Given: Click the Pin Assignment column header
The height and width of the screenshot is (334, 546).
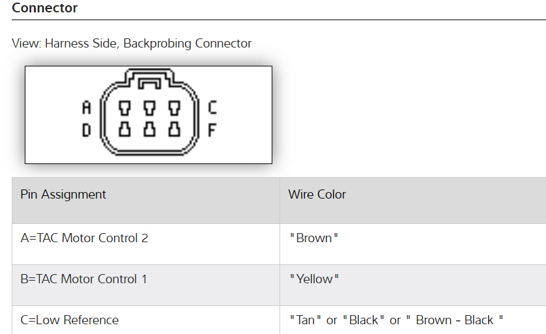Looking at the screenshot, I should tap(63, 195).
